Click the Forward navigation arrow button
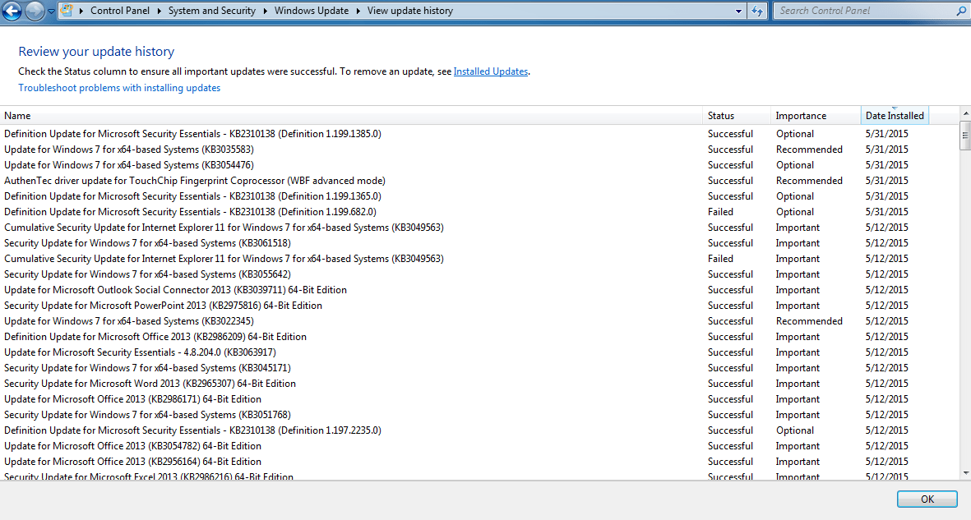 (35, 12)
